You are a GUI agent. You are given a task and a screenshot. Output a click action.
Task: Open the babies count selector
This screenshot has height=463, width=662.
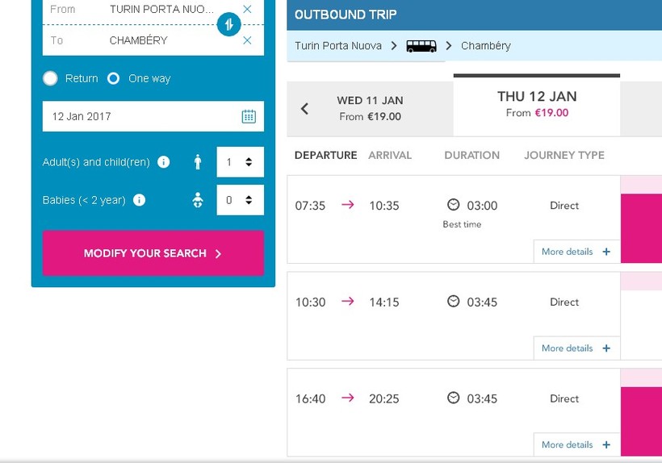[x=240, y=200]
